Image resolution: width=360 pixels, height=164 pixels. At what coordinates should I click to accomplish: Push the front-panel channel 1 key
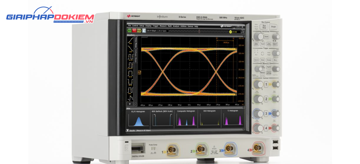pos(266,84)
